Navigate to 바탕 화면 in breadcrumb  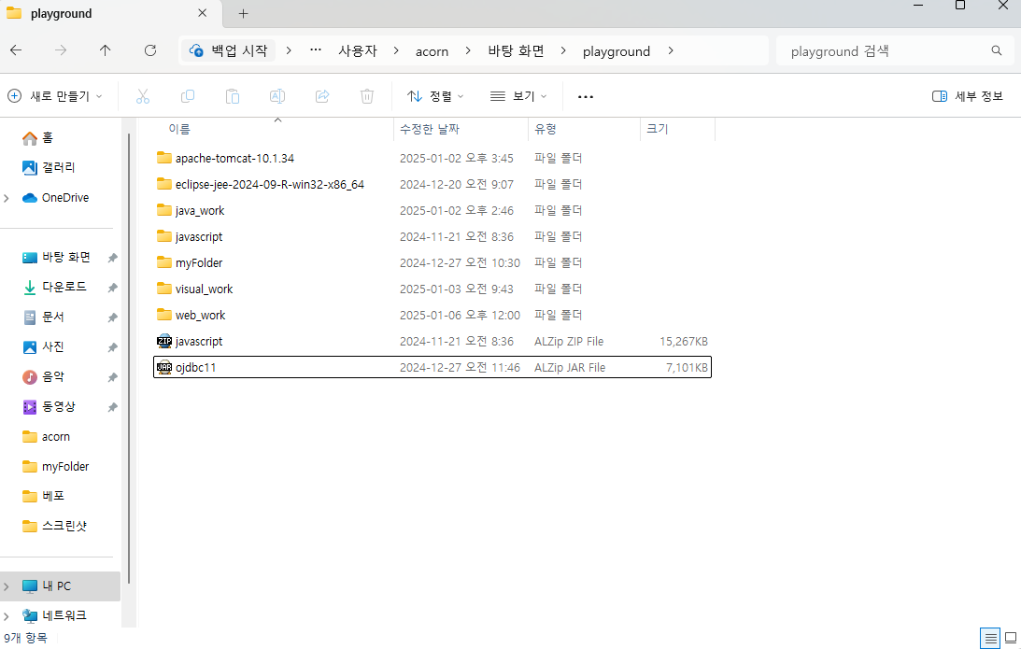(x=516, y=50)
